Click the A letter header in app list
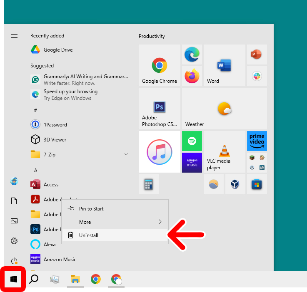Viewport: 307px width, 292px height. (x=36, y=171)
